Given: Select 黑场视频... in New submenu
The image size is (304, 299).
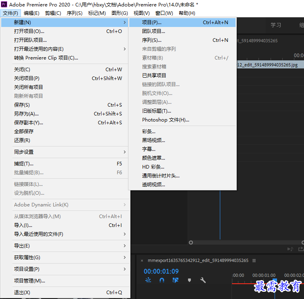Looking at the screenshot, I should [x=182, y=140].
